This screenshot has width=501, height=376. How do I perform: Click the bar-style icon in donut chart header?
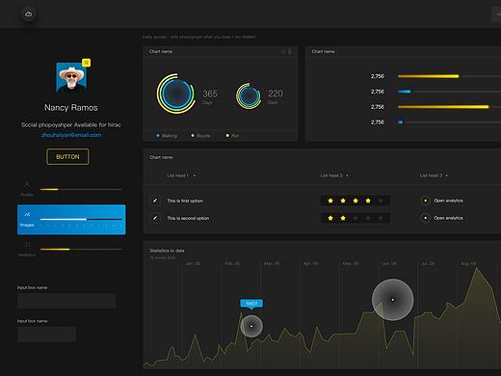tap(290, 51)
